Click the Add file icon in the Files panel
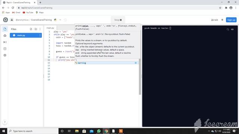The image size is (239, 134). coord(31,29)
